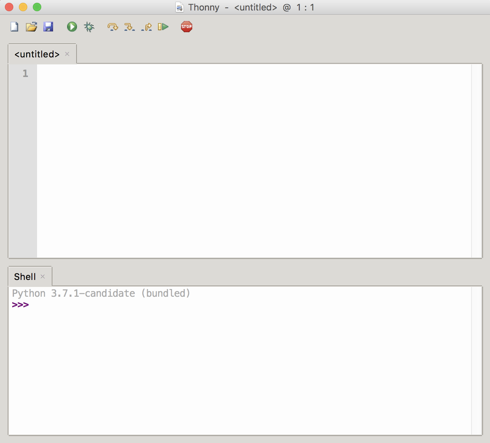This screenshot has height=443, width=490.
Task: Click the Shell's vertical scrollbar track
Action: 476,361
